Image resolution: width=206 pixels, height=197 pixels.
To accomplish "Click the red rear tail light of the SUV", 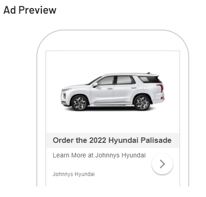I will pos(161,88).
